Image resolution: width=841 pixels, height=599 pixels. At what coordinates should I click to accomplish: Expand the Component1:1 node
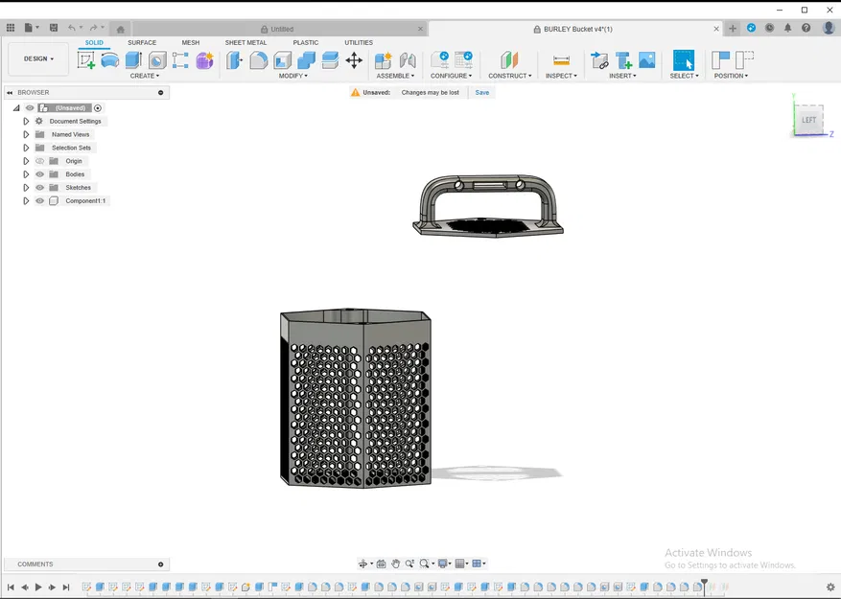[x=26, y=200]
